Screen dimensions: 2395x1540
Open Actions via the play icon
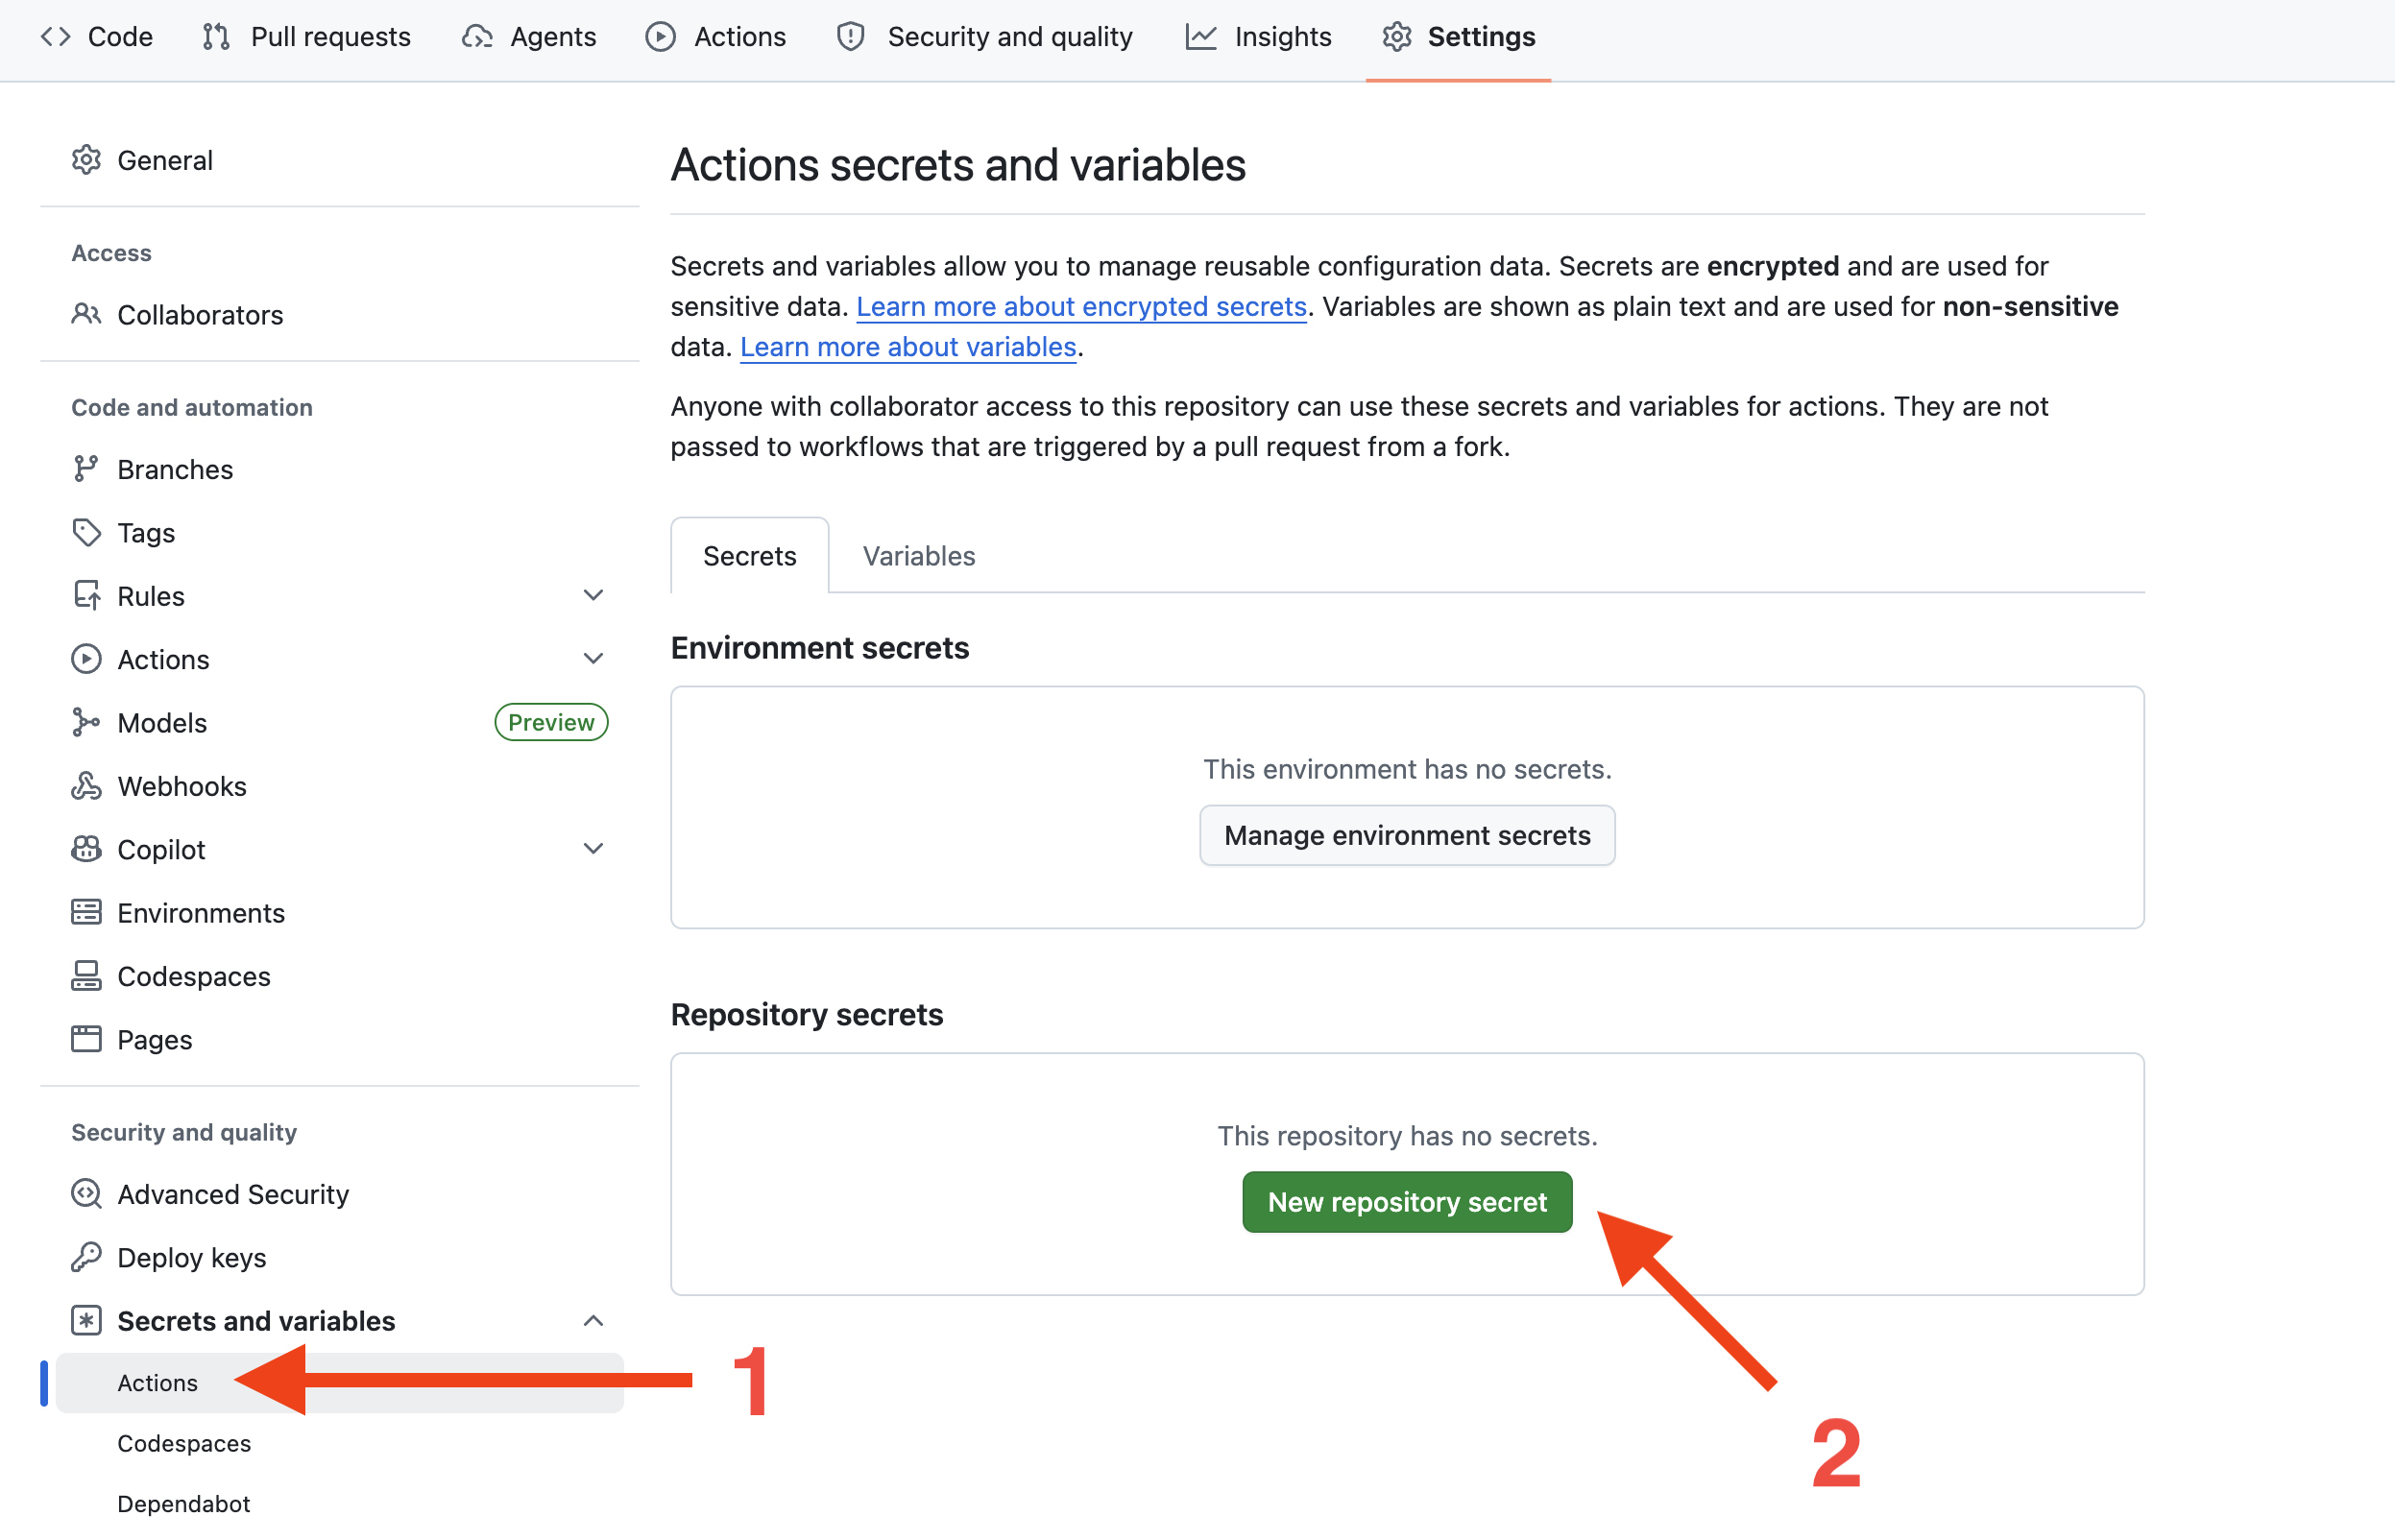661,36
